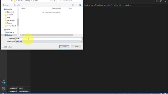Open the VS Code Manage gear icon

3,89
